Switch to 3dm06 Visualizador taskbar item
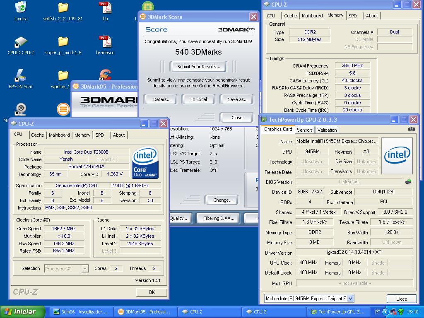 click(81, 312)
